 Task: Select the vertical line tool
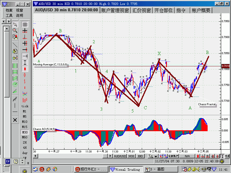(x=15, y=105)
